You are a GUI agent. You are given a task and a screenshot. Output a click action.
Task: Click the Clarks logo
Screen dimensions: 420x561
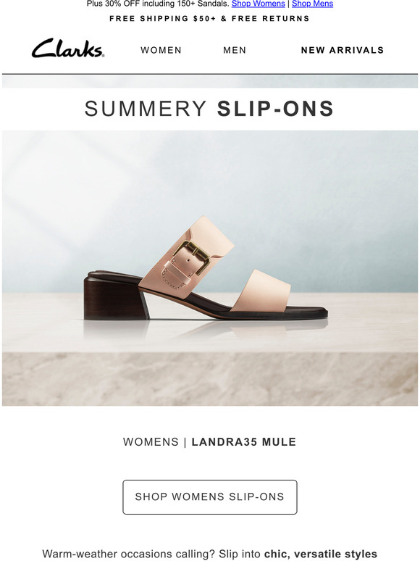[68, 49]
